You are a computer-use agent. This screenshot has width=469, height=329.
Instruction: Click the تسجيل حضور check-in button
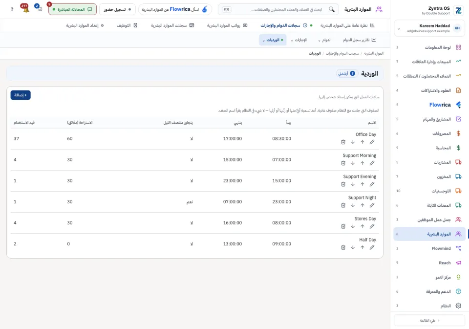pos(117,9)
